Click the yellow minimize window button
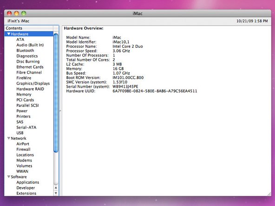Viewport: 275px width, 206px height. [16, 13]
